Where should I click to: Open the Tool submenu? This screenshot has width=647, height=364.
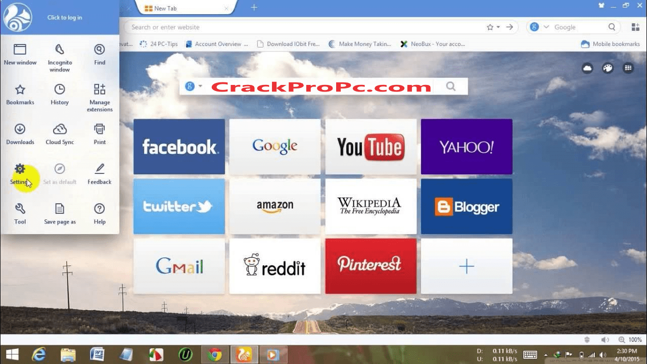(x=20, y=214)
